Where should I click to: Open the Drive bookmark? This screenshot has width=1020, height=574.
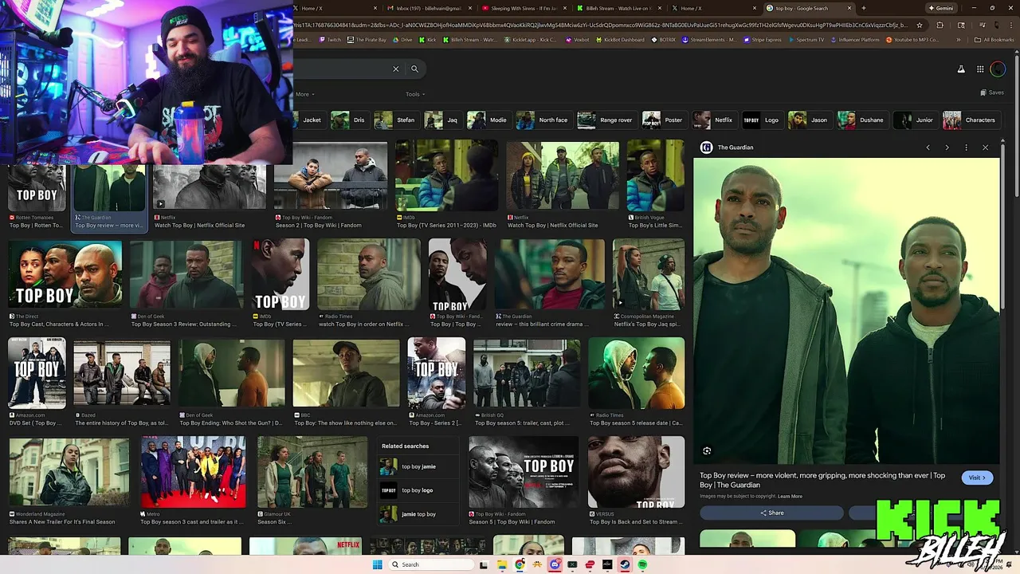(403, 40)
